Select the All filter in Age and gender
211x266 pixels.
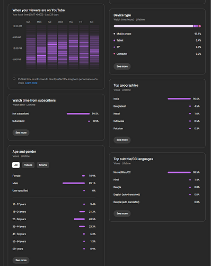click(x=16, y=165)
